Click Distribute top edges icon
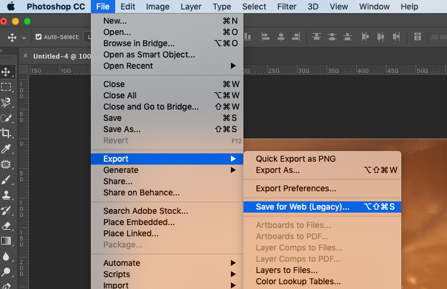This screenshot has width=447, height=289. (x=317, y=37)
